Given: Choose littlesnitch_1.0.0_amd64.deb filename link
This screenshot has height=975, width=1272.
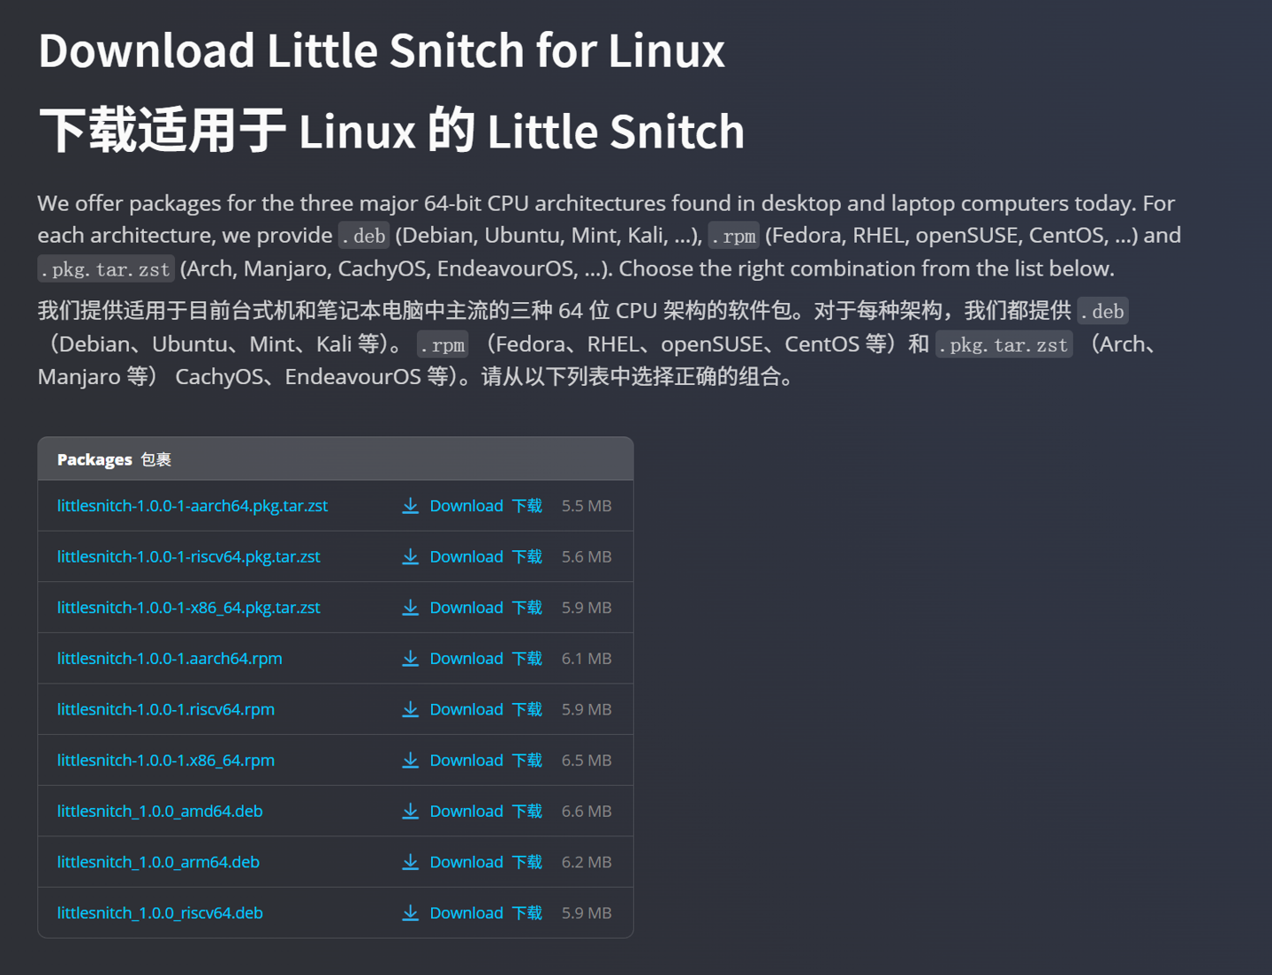Looking at the screenshot, I should [x=160, y=812].
